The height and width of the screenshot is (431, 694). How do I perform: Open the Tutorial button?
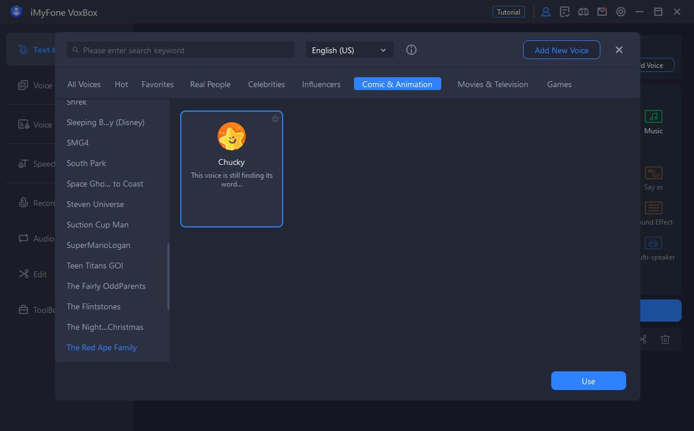pos(508,12)
